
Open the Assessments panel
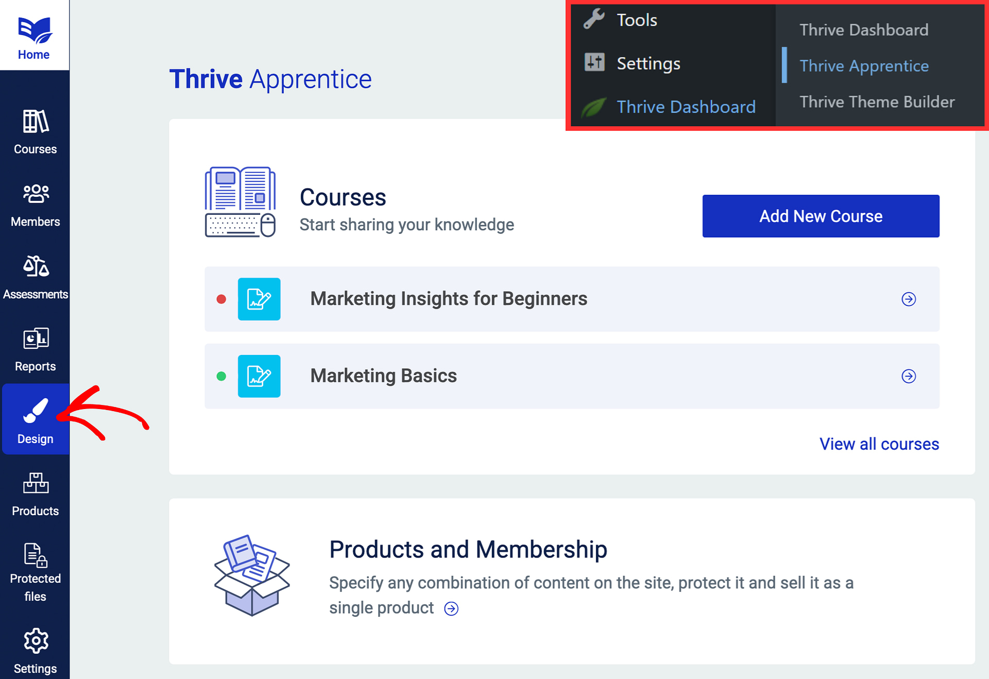(x=35, y=277)
